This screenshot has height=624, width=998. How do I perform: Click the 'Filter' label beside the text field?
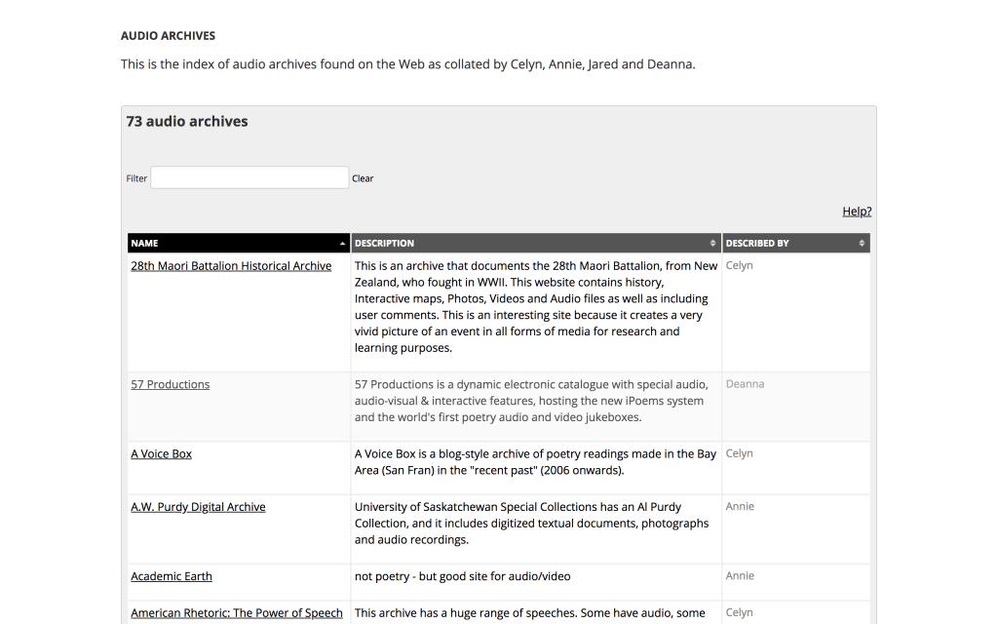click(x=136, y=178)
